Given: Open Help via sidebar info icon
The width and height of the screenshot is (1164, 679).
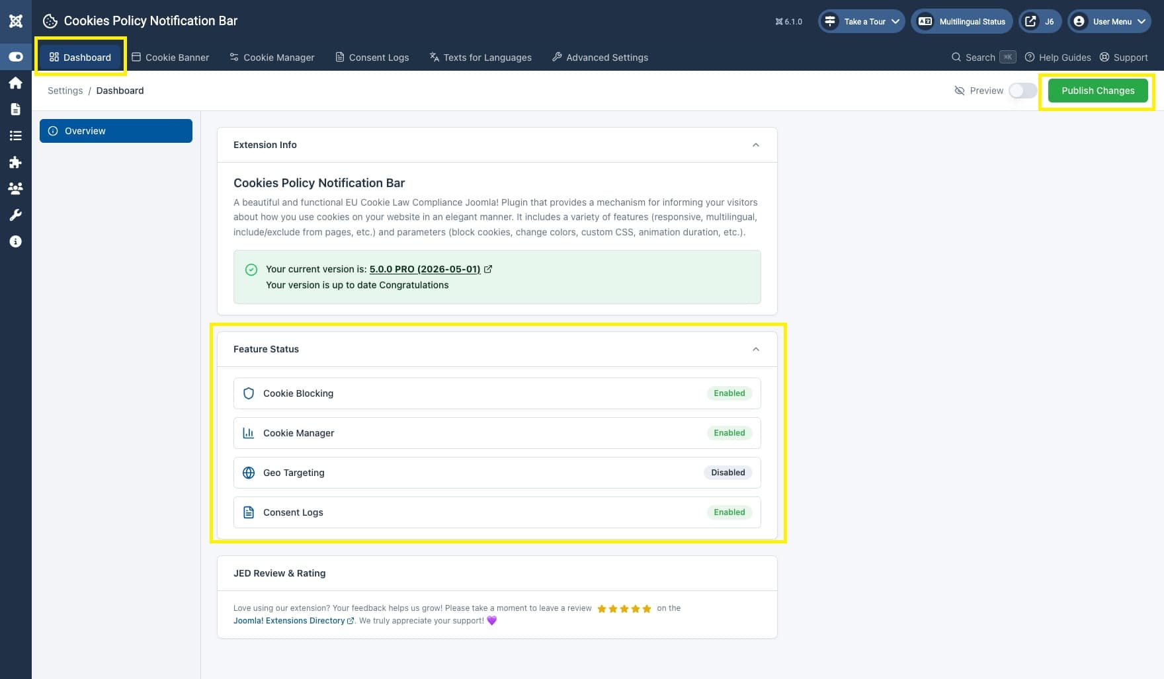Looking at the screenshot, I should click(16, 241).
